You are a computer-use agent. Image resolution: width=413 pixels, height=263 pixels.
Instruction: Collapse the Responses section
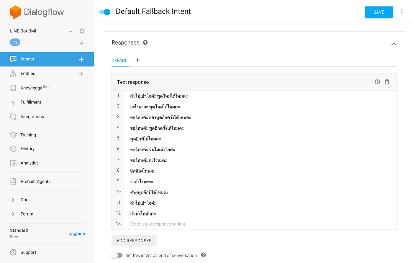[394, 44]
